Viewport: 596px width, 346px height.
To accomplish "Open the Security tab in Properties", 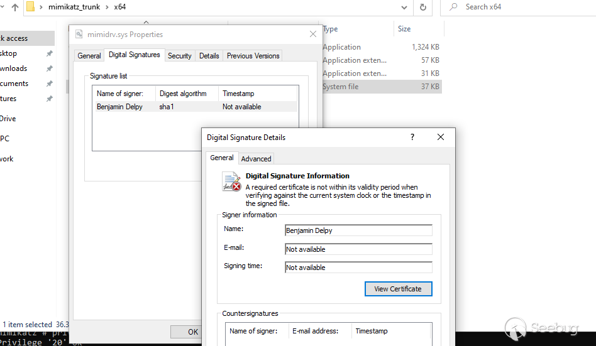I will tap(179, 56).
